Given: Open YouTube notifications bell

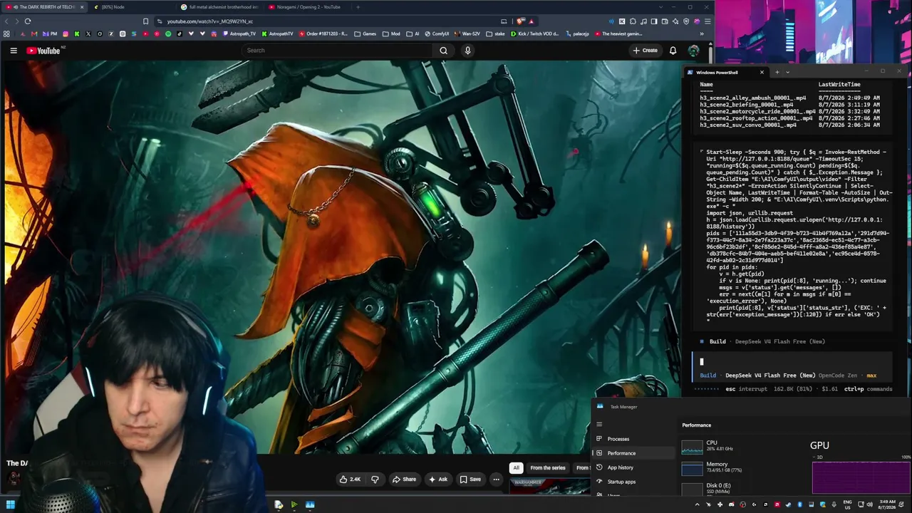Looking at the screenshot, I should (x=673, y=51).
